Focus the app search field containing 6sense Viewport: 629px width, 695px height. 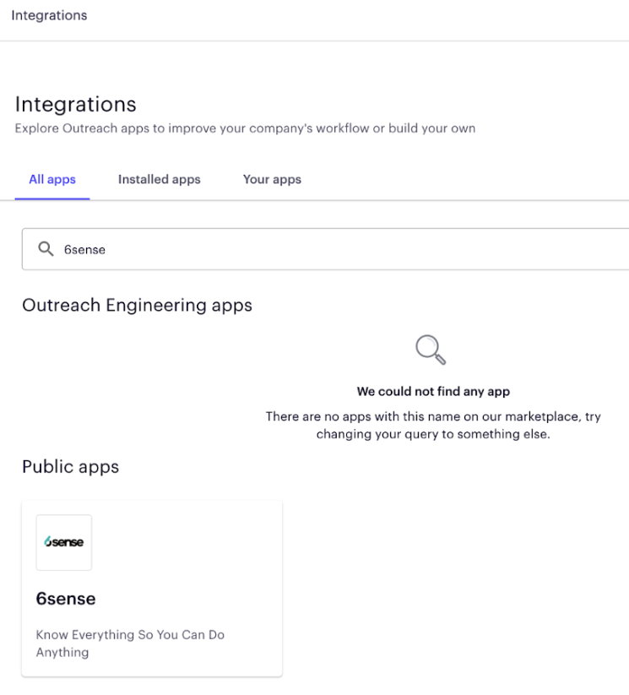tap(325, 249)
